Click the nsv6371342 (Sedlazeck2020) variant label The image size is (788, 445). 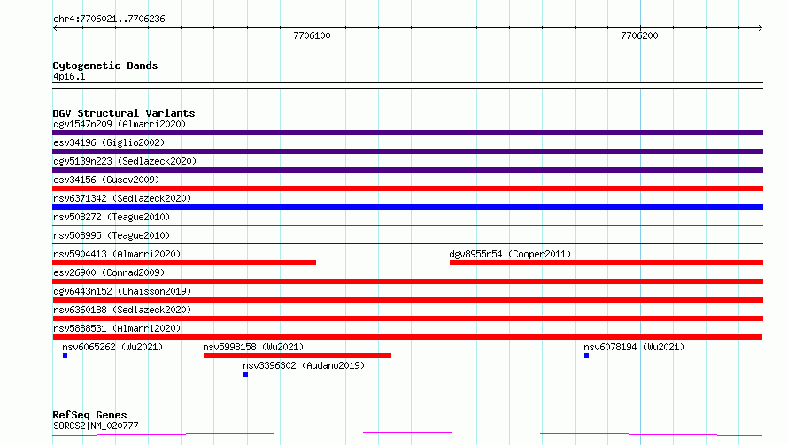pyautogui.click(x=122, y=198)
